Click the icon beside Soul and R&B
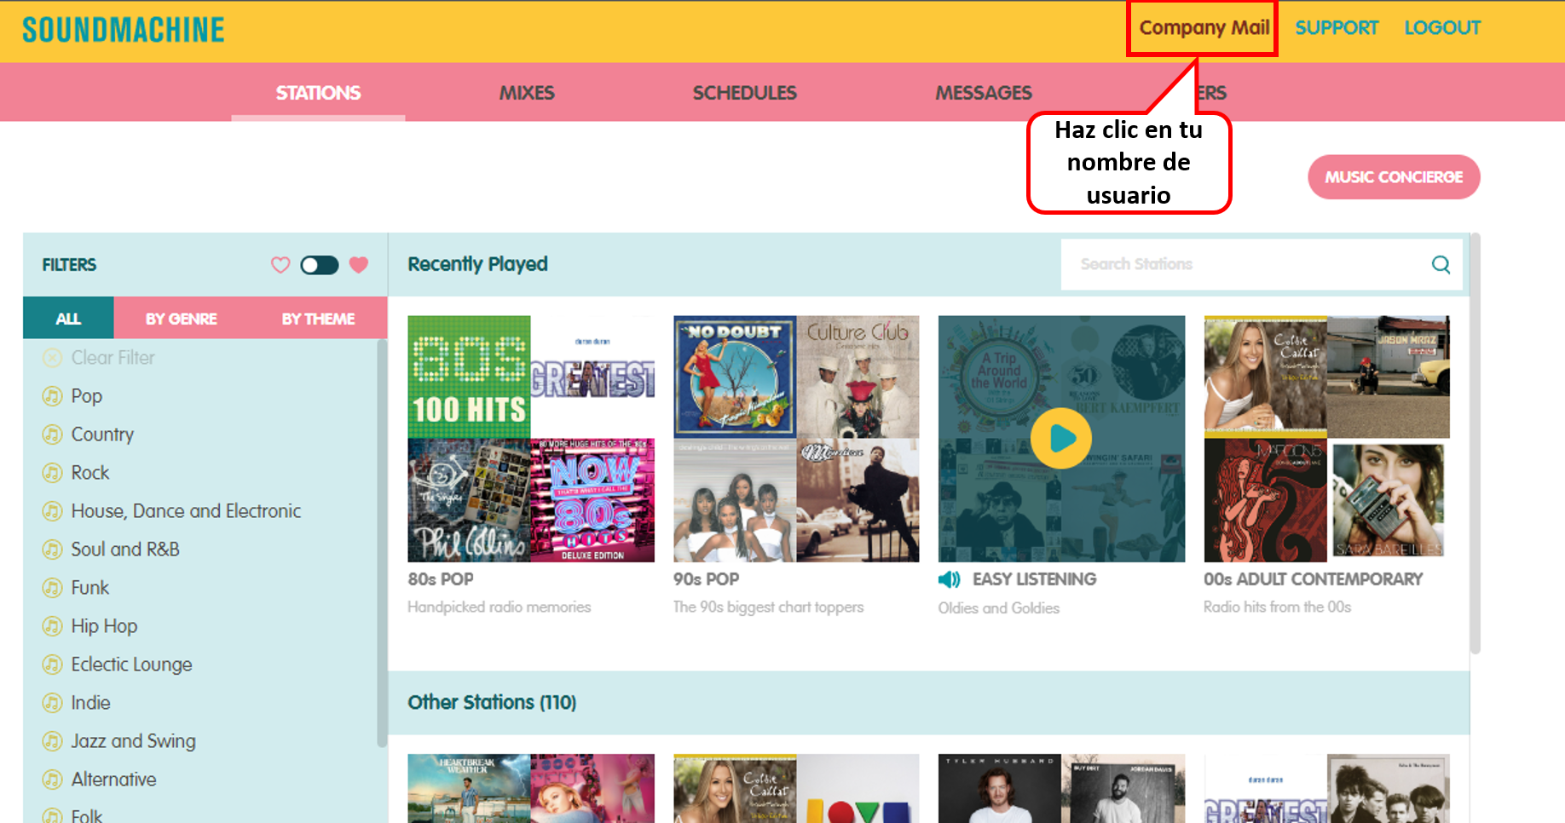Viewport: 1565px width, 823px height. 52,550
